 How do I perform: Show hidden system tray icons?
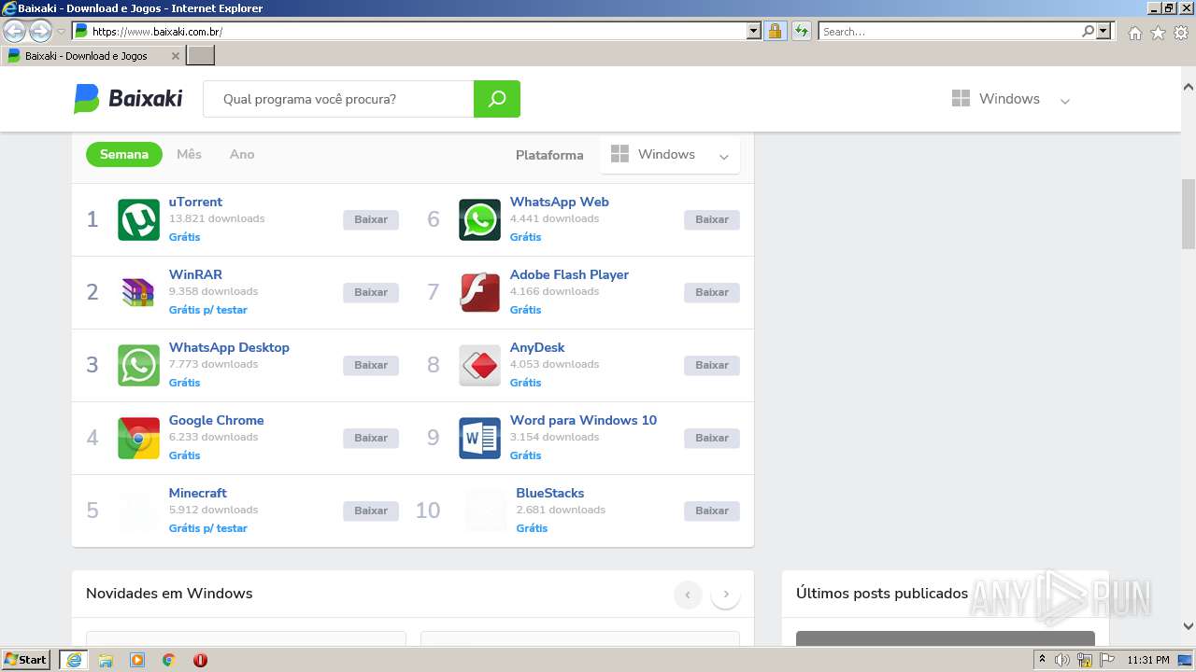tap(1042, 660)
